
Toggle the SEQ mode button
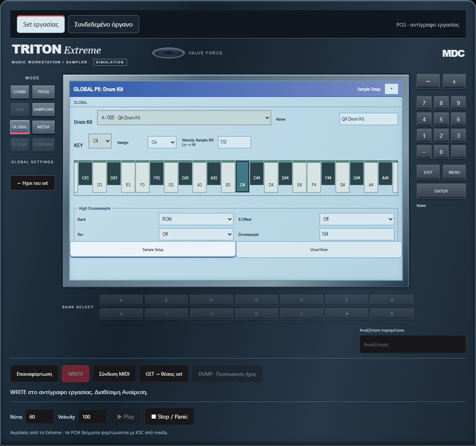click(20, 110)
